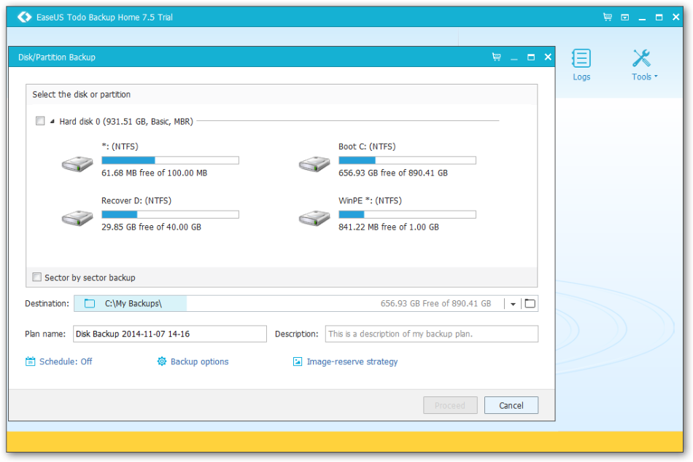
Task: Click the Proceed button
Action: pos(450,405)
